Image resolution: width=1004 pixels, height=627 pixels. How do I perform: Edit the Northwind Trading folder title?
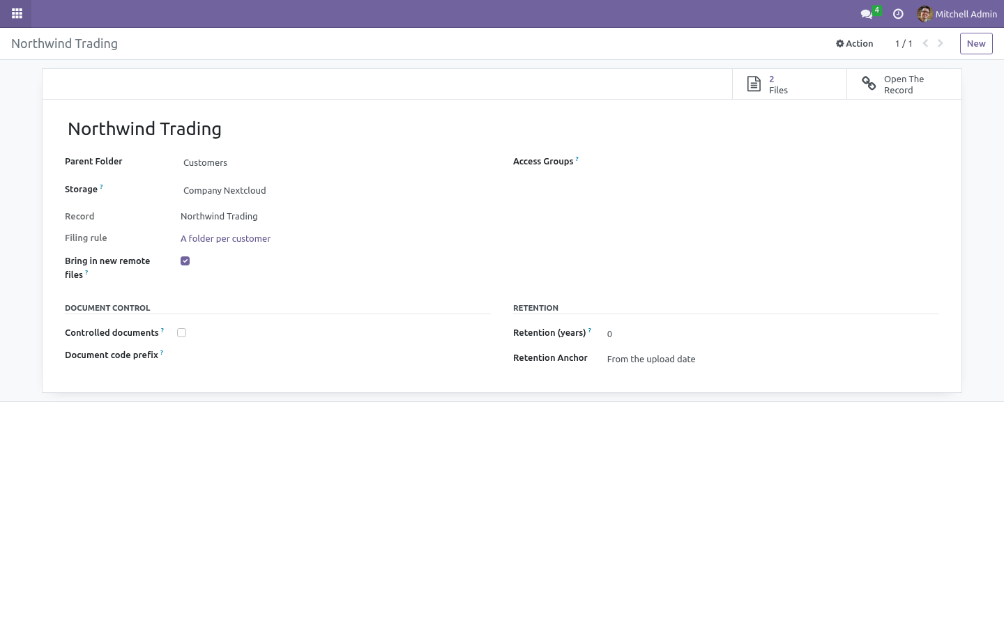coord(502,129)
